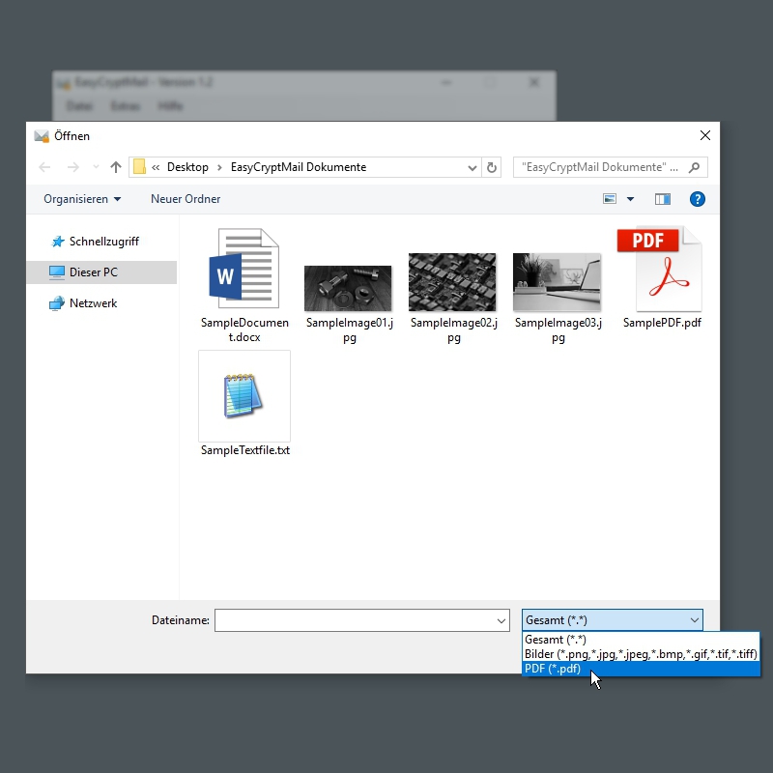
Task: Choose the Bilder image filter option
Action: pos(641,654)
